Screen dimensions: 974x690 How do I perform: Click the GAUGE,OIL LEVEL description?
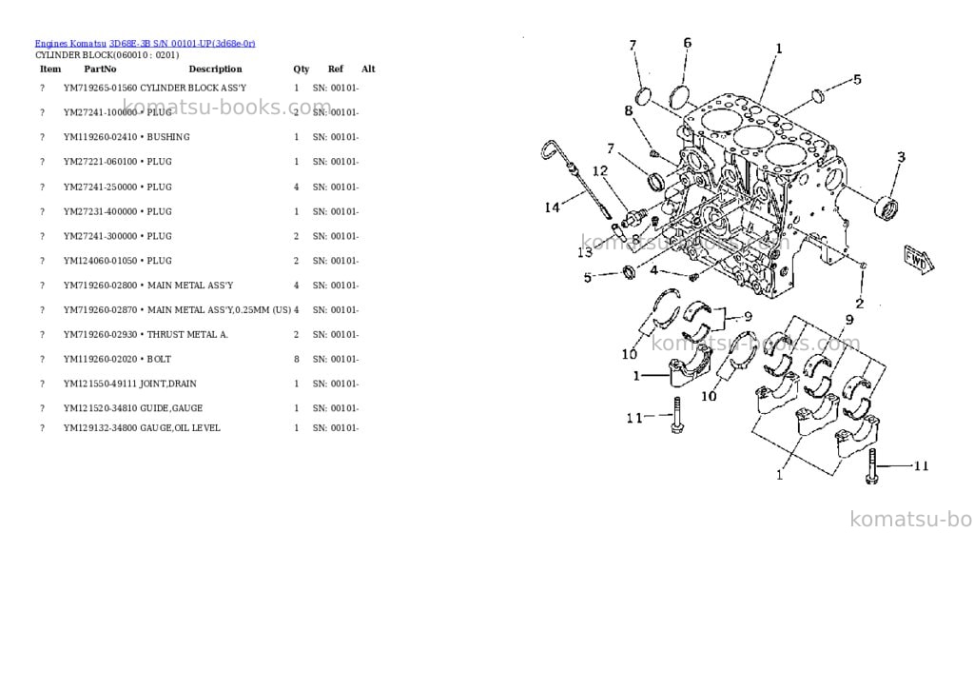coord(180,428)
